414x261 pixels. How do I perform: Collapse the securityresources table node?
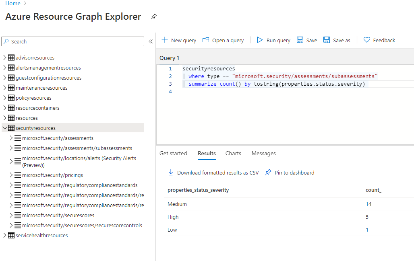[5, 128]
